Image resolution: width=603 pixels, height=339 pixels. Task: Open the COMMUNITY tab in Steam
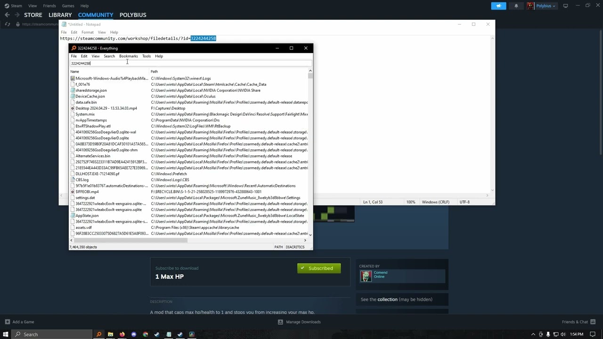tap(96, 15)
